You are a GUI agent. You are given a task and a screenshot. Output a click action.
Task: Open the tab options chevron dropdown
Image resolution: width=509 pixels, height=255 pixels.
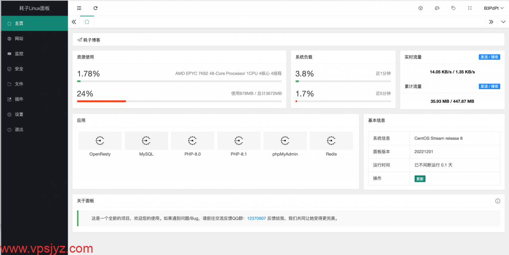[x=503, y=22]
